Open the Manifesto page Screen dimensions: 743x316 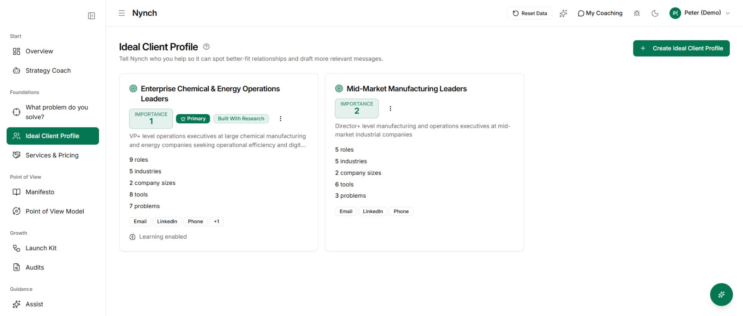pyautogui.click(x=53, y=192)
